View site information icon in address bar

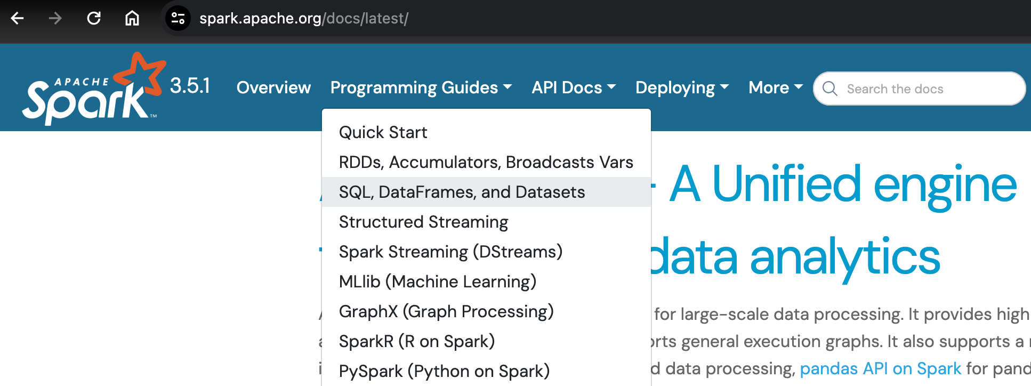[178, 19]
